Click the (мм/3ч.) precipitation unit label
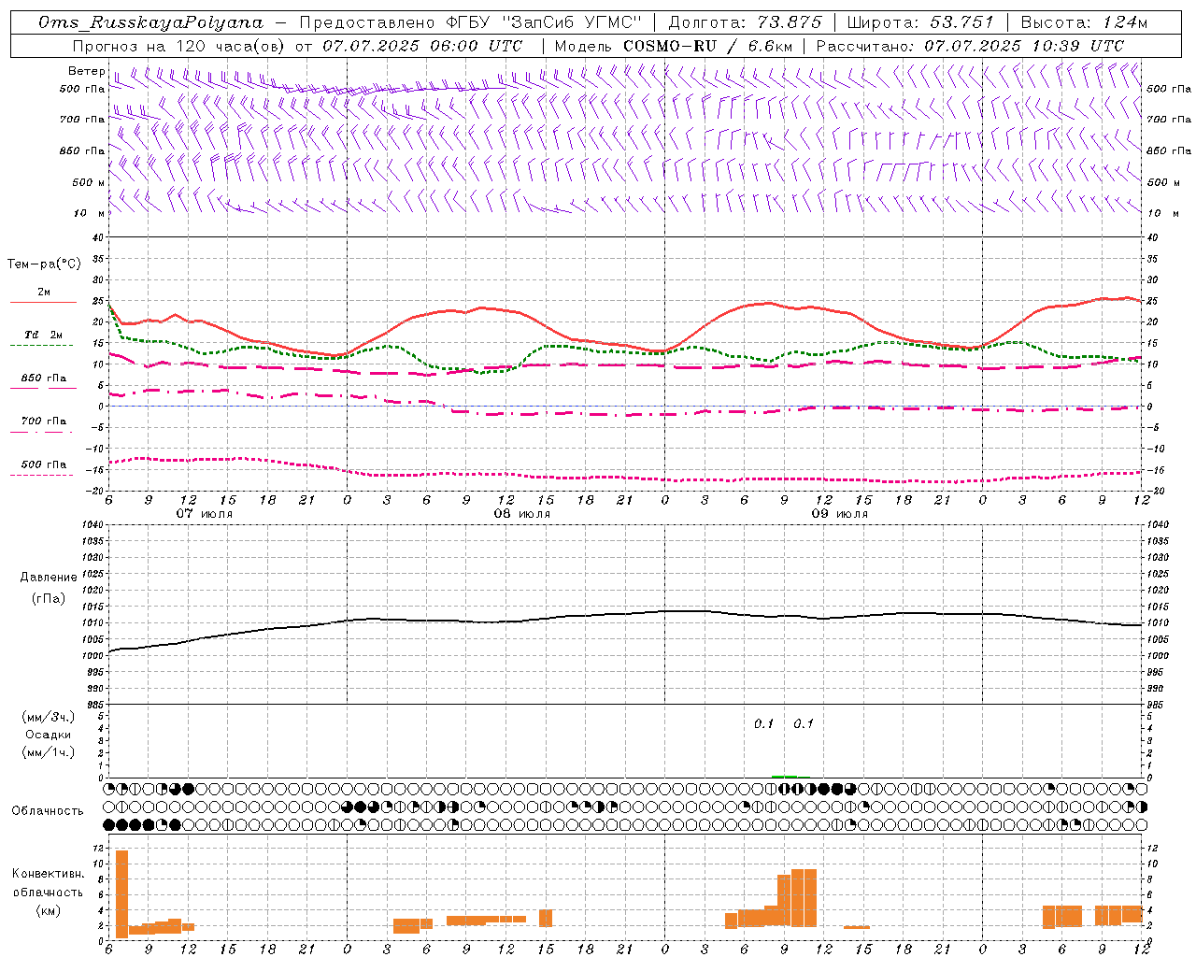 49,717
